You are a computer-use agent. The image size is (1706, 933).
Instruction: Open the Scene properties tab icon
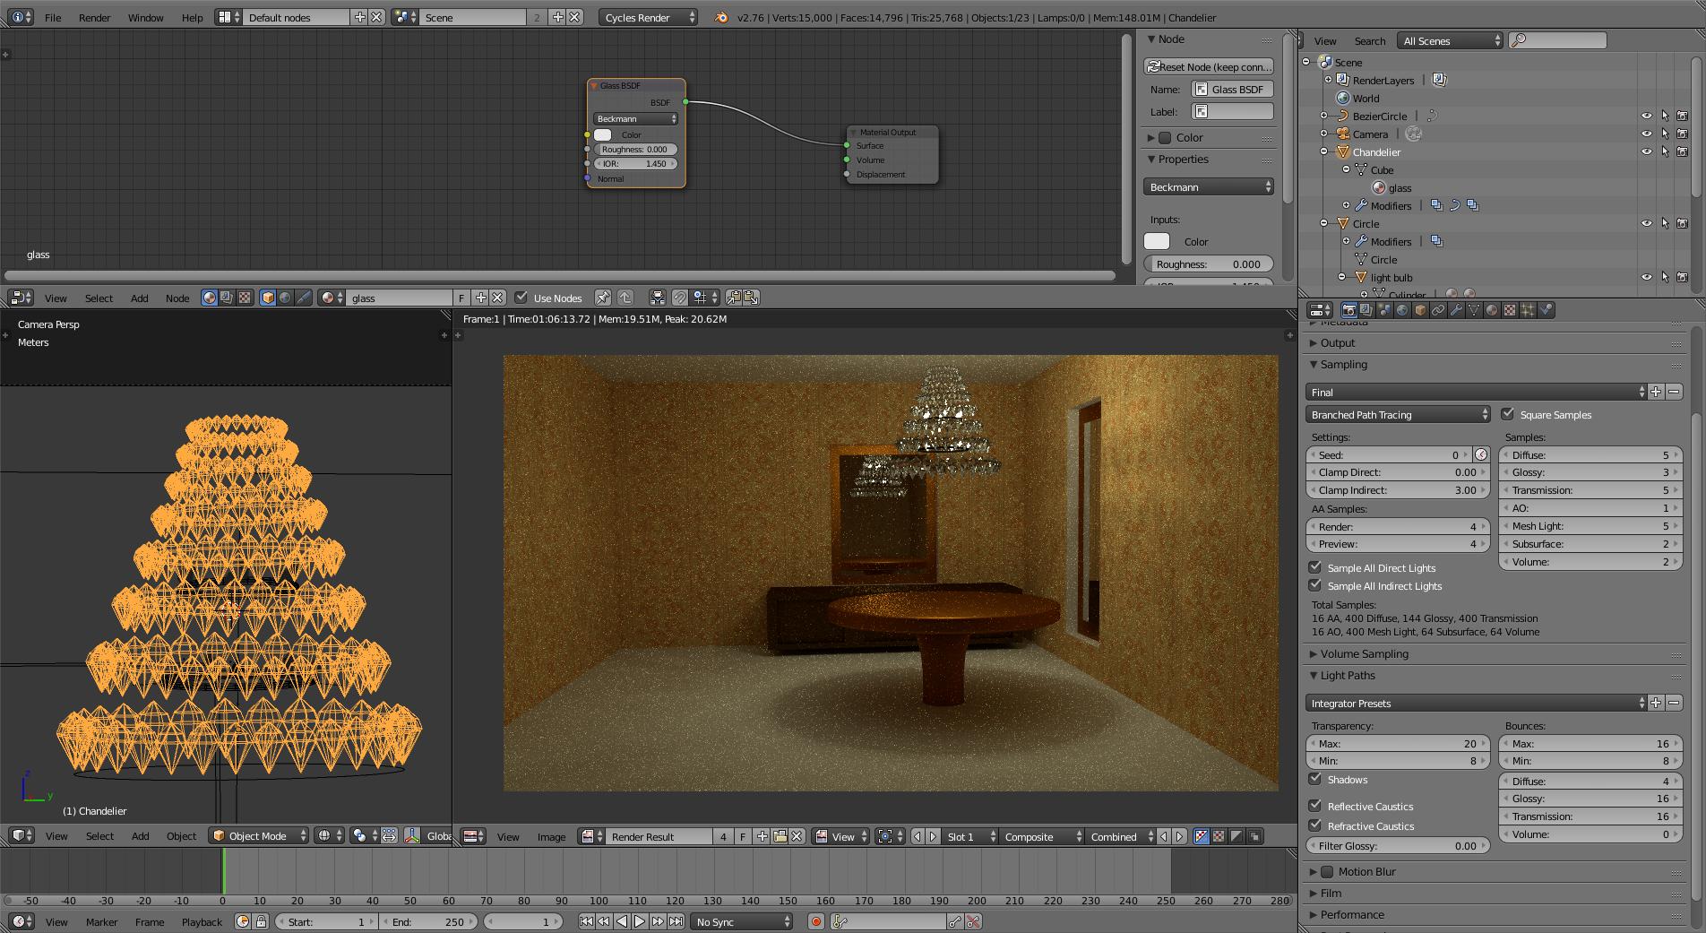point(1384,310)
